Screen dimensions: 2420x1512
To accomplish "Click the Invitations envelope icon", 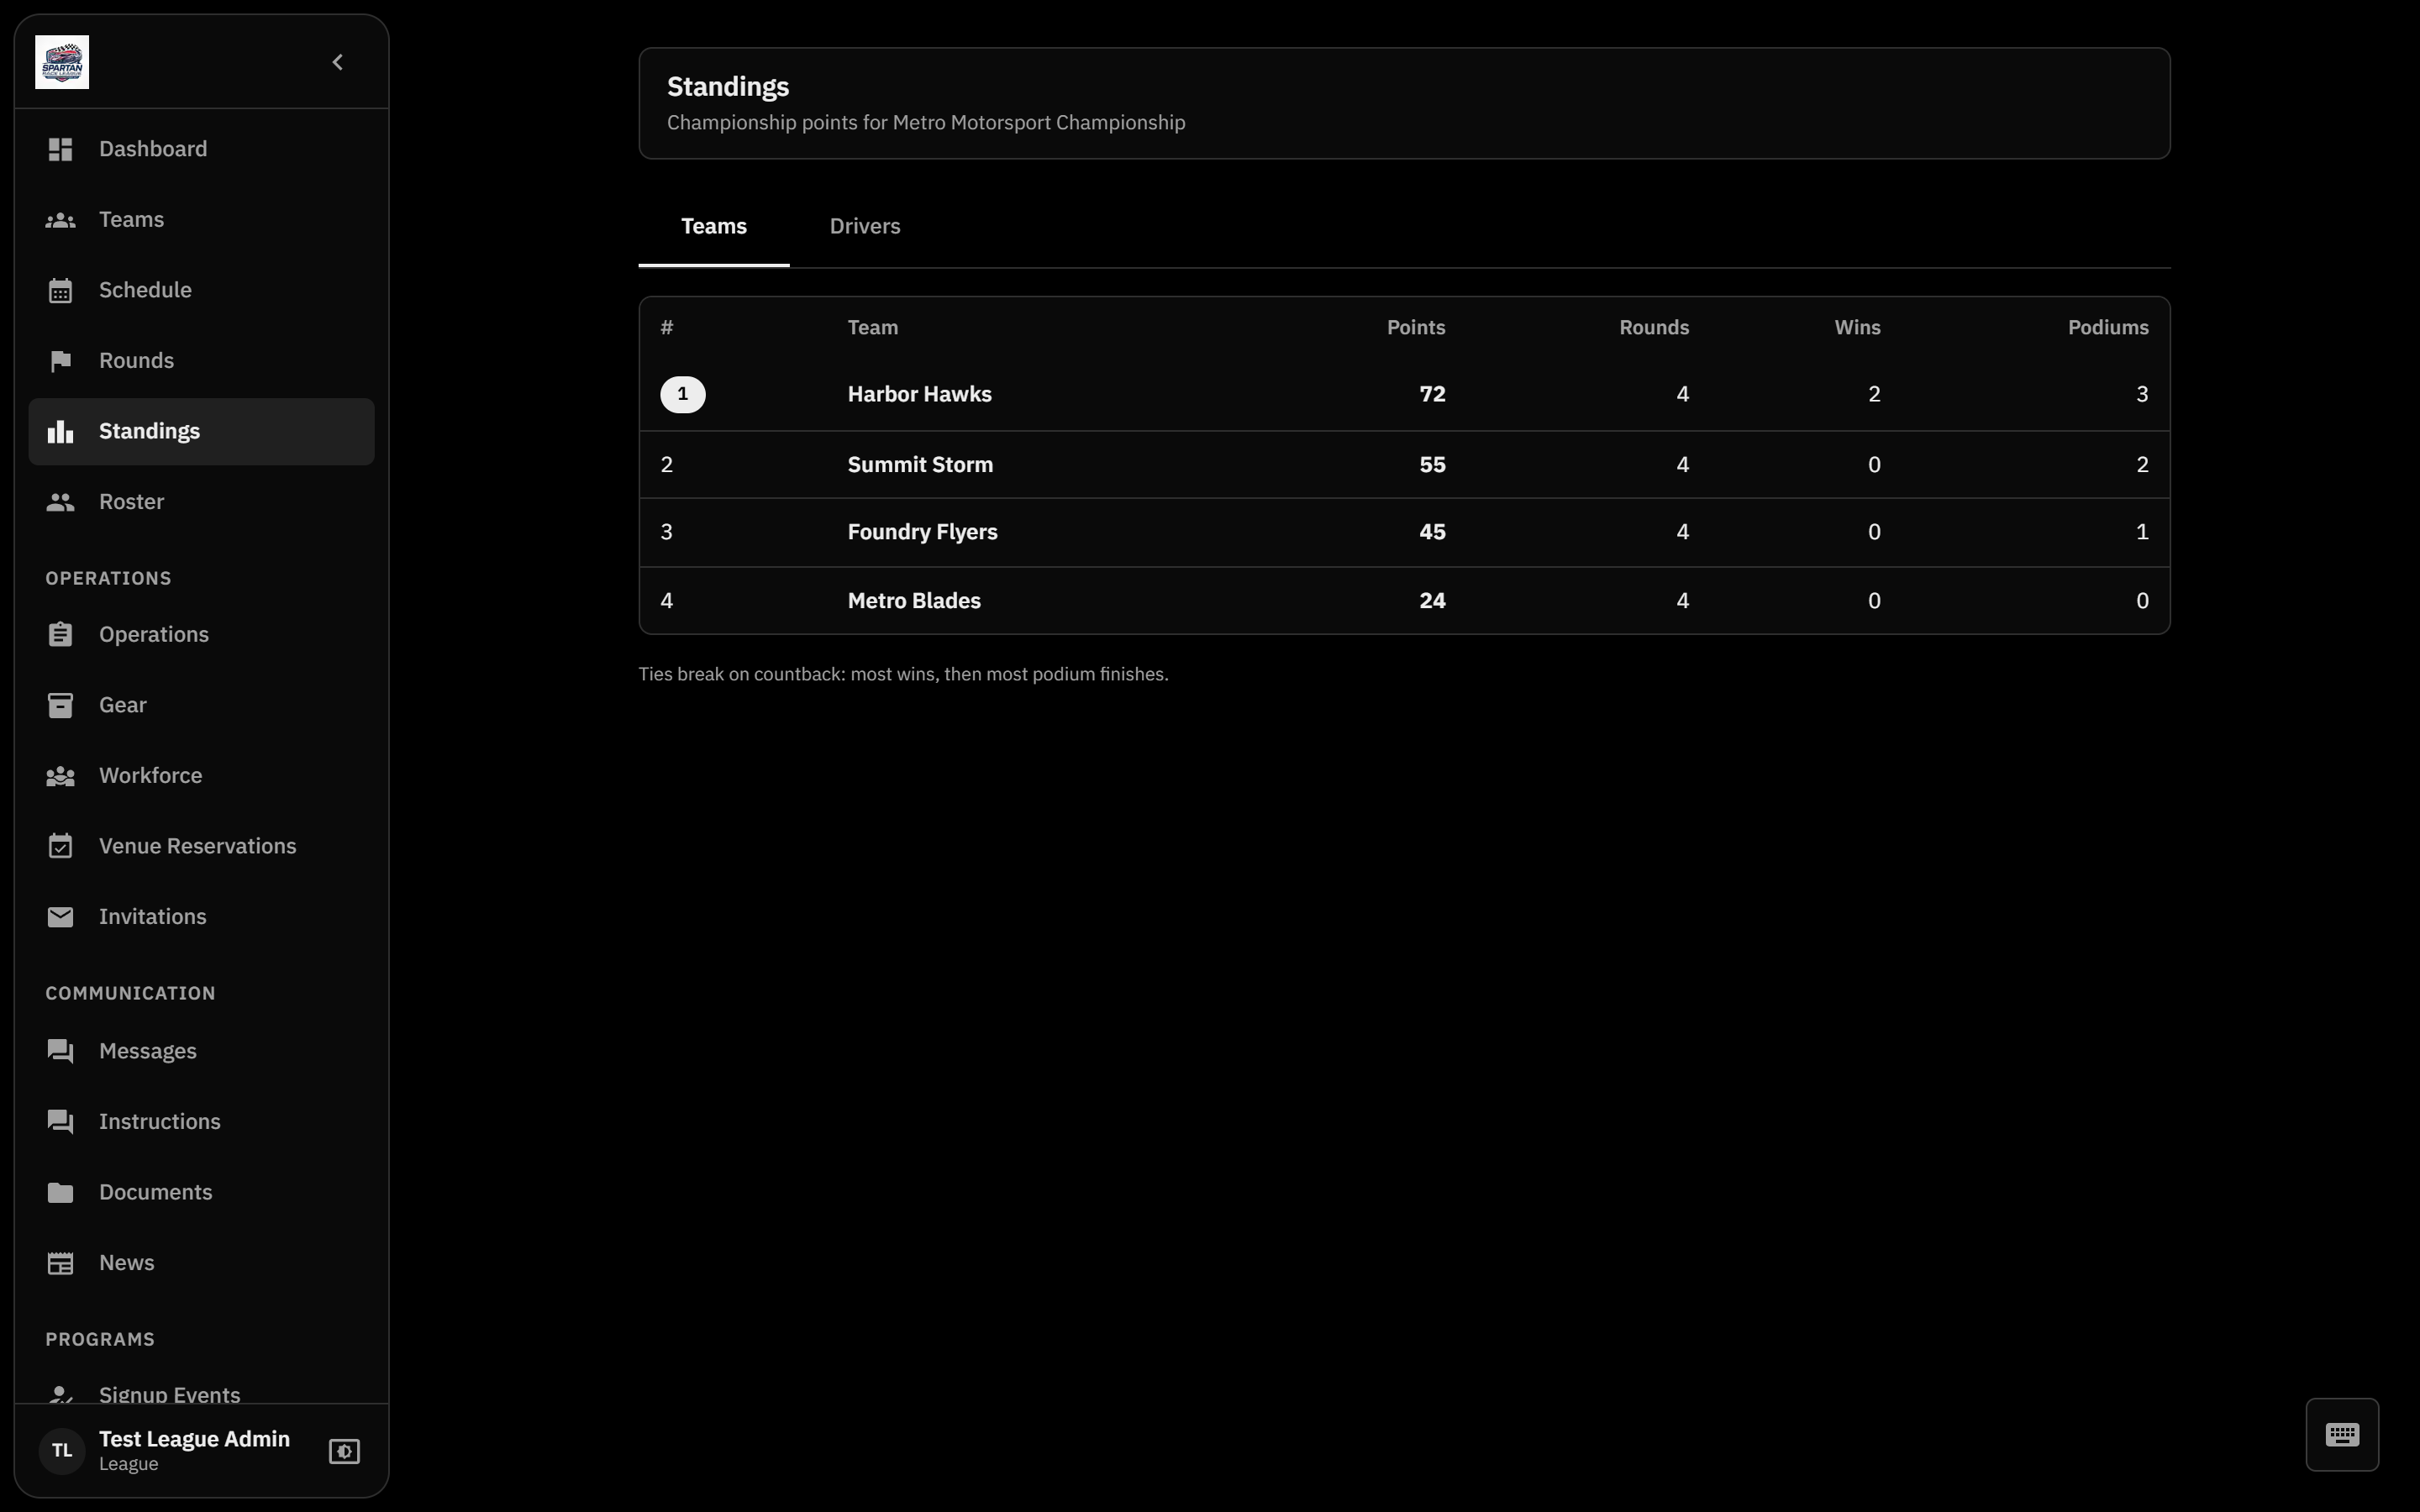I will pos(60,917).
